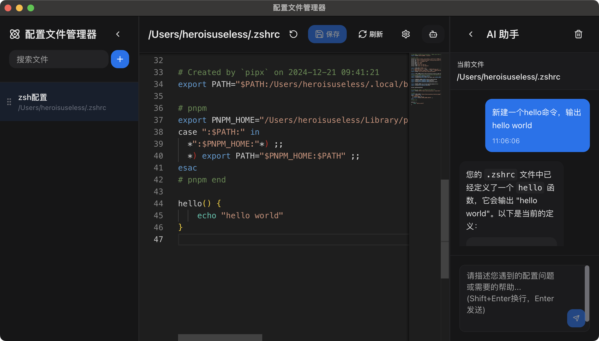Screen dimensions: 599x341
Task: Click the drag handle of the zsh配置 item
Action: coord(9,102)
